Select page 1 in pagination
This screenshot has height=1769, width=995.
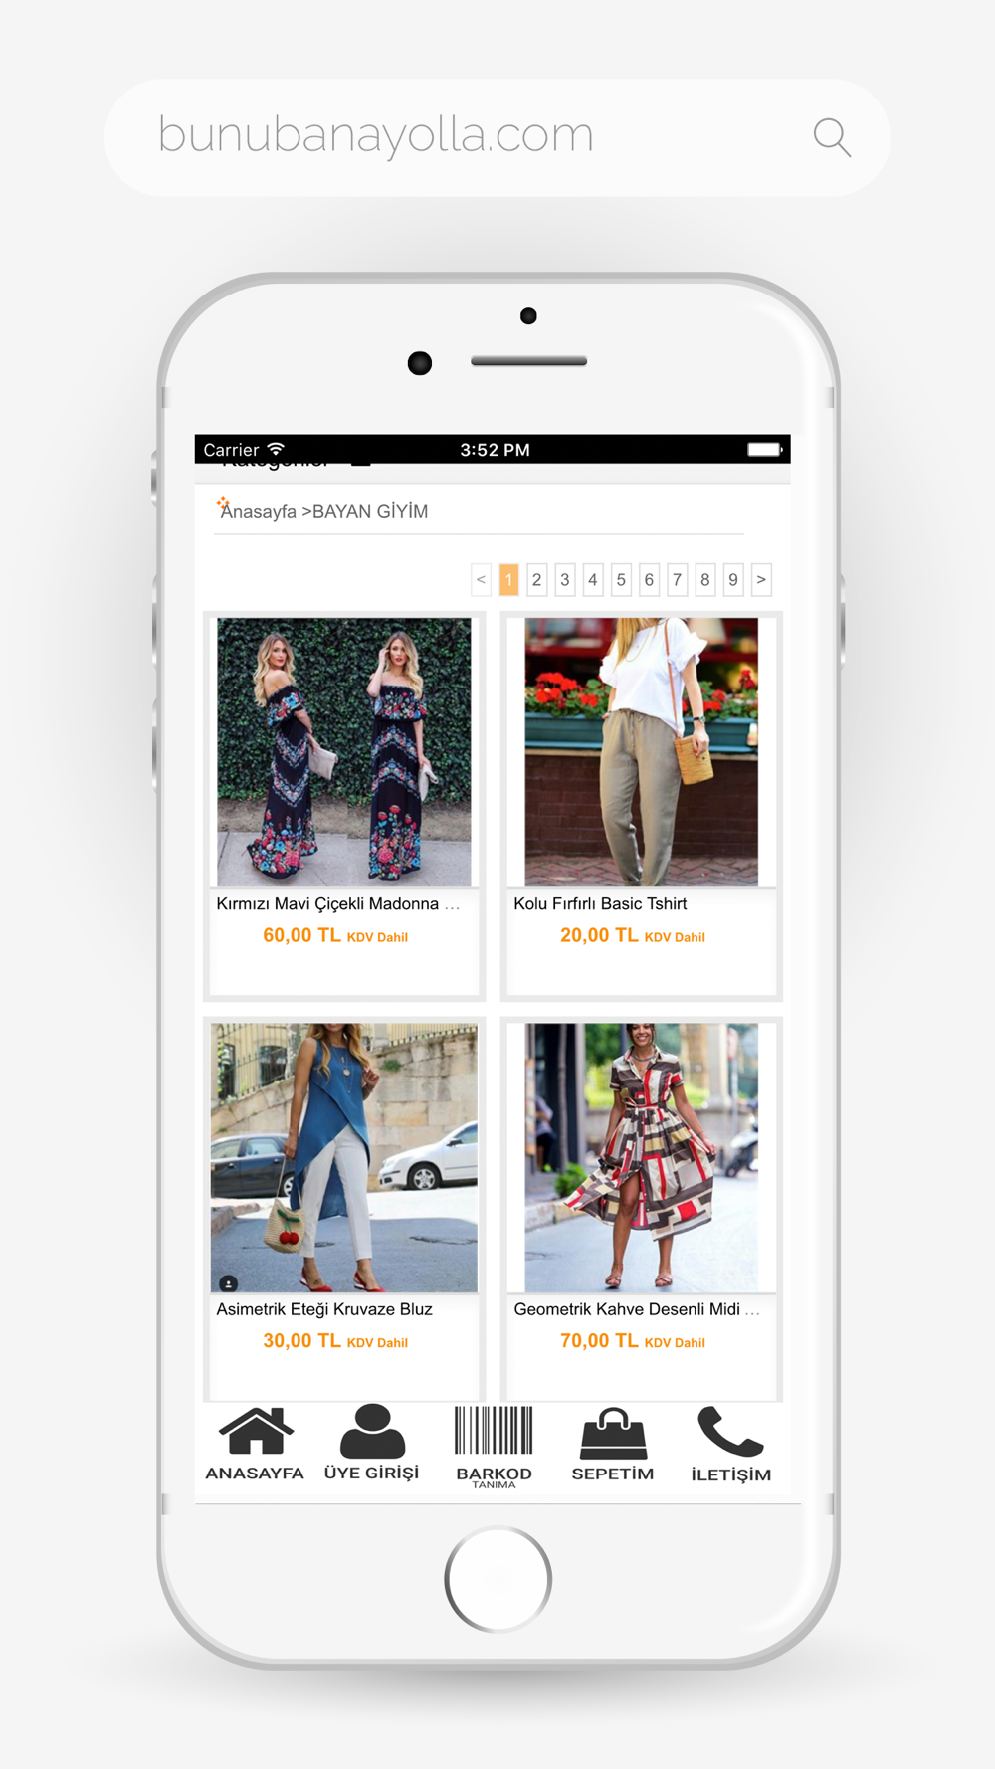pos(508,579)
